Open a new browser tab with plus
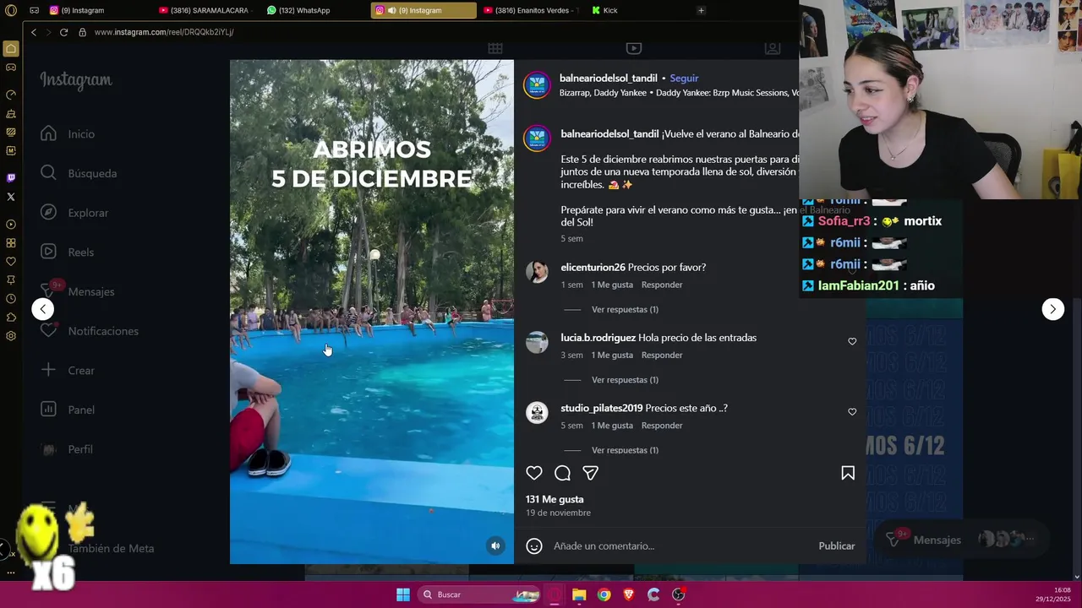1082x608 pixels. [701, 10]
